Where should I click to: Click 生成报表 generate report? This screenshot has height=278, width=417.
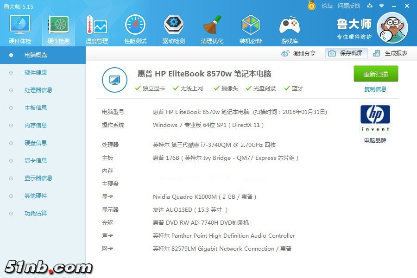pyautogui.click(x=390, y=53)
